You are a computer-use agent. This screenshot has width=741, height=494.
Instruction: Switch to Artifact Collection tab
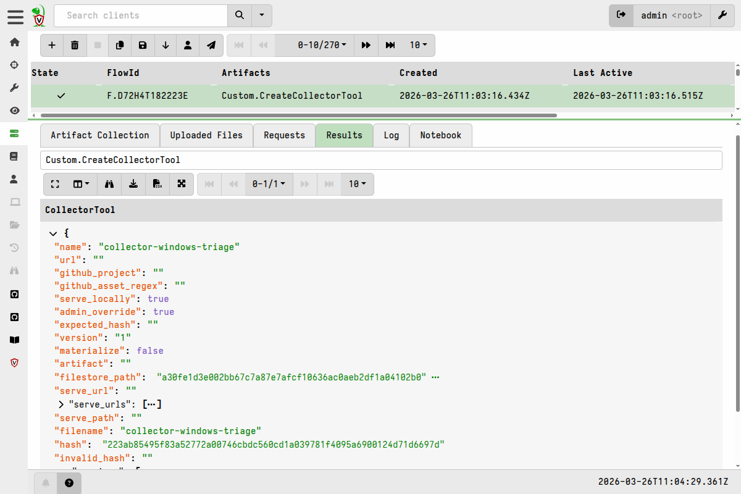click(100, 135)
